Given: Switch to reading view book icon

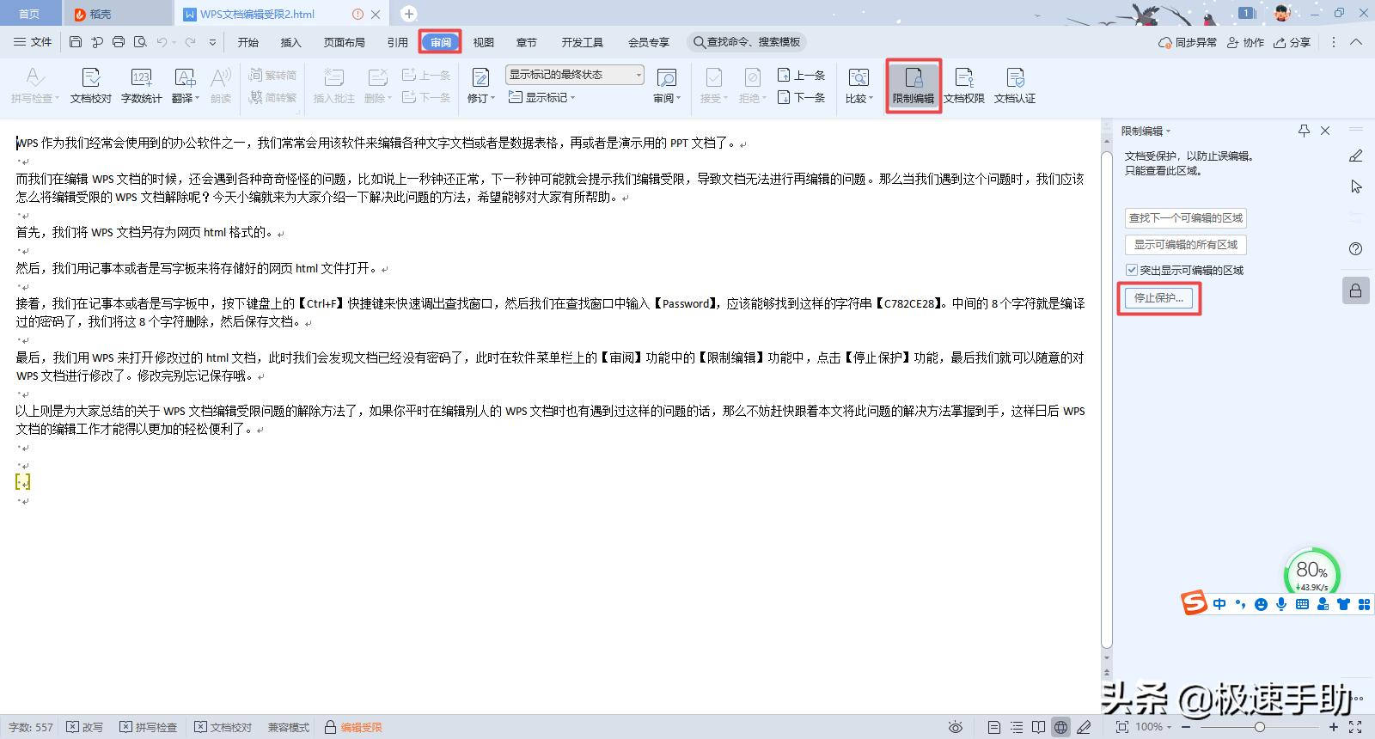Looking at the screenshot, I should coord(1039,727).
